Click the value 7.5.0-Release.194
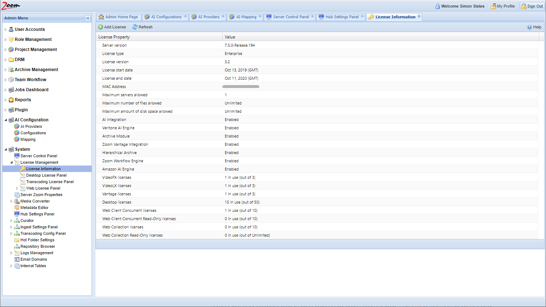 point(240,45)
